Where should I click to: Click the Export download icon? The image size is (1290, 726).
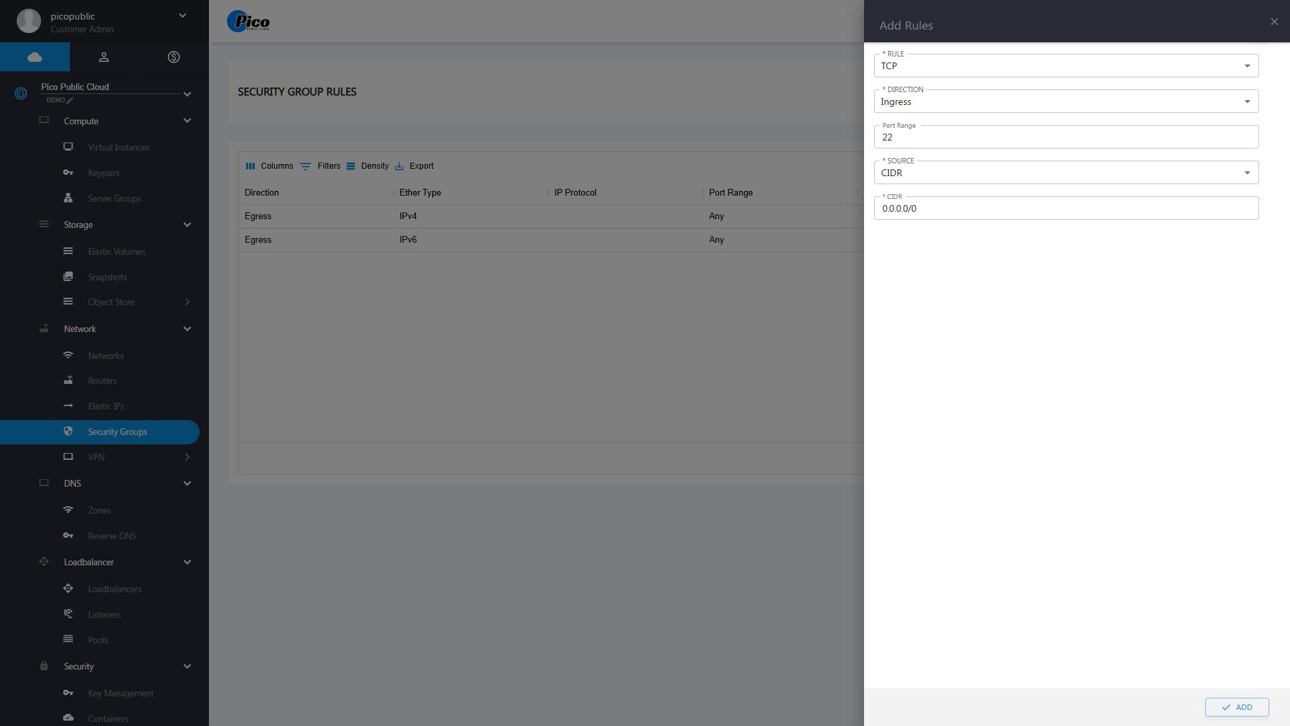(x=399, y=166)
